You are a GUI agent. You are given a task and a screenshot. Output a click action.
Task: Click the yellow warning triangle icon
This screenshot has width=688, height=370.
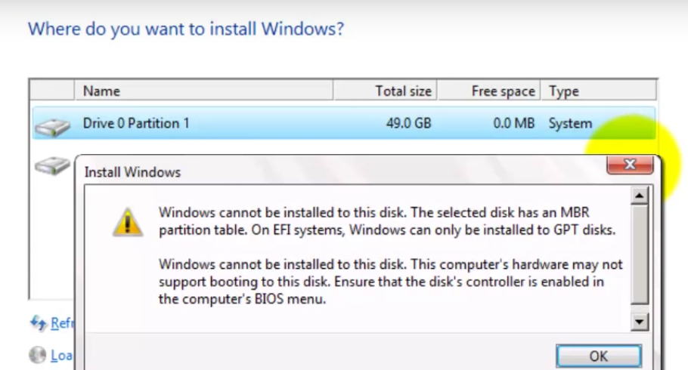pyautogui.click(x=127, y=222)
